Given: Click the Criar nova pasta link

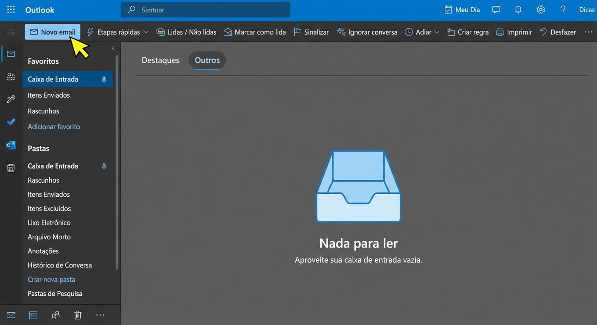Looking at the screenshot, I should point(51,279).
